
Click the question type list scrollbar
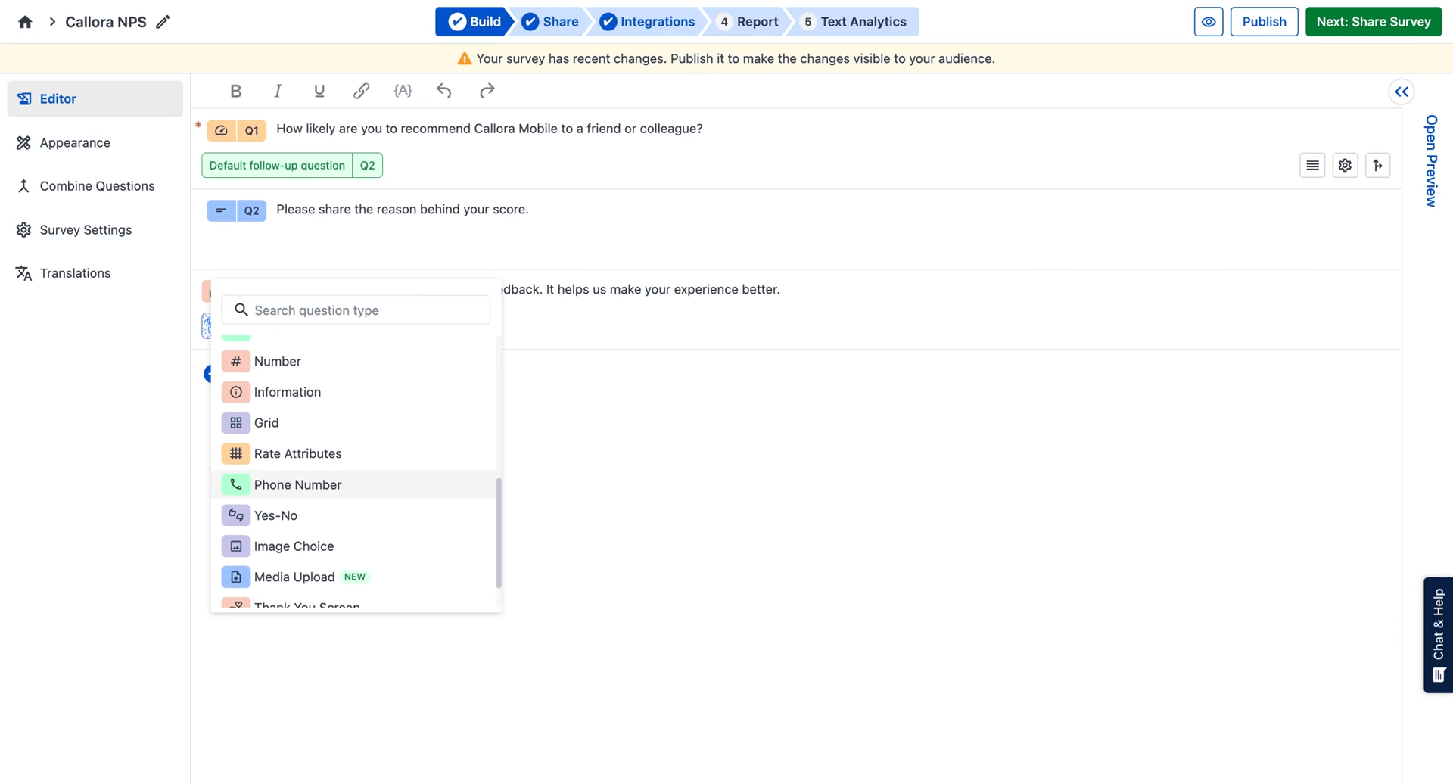[499, 533]
